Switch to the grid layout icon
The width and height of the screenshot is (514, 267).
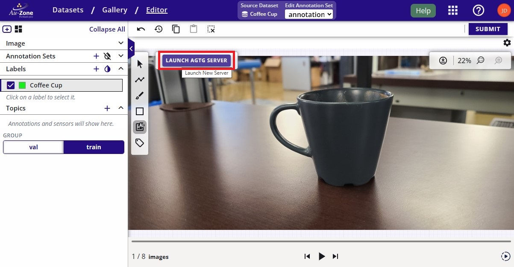18,29
